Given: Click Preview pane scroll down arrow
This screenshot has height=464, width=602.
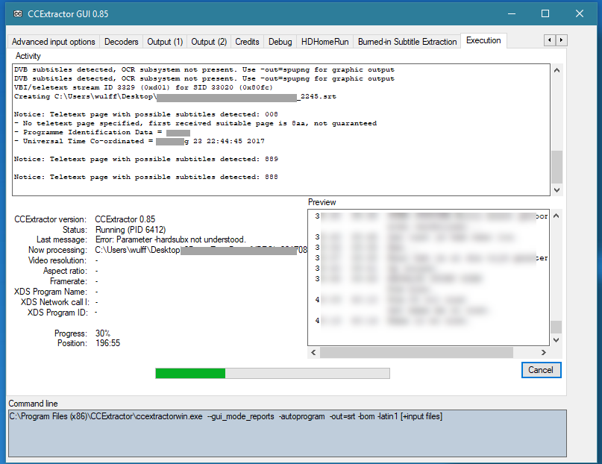Looking at the screenshot, I should click(556, 340).
